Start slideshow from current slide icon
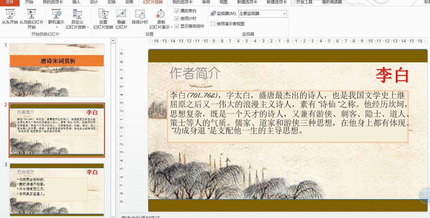The height and width of the screenshot is (218, 430). (32, 14)
